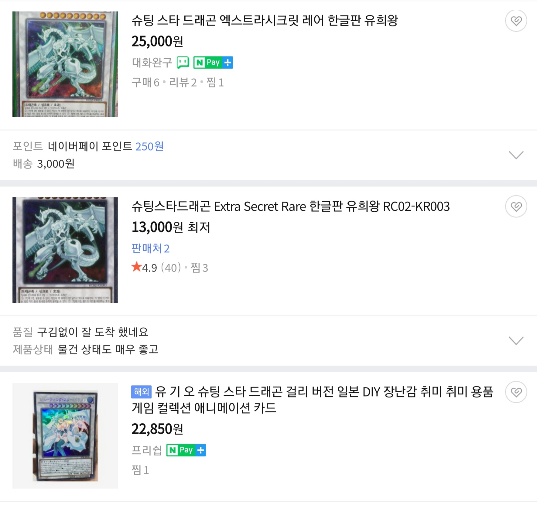Toggle wishlist heart for 22,850원 overseas card

[516, 392]
